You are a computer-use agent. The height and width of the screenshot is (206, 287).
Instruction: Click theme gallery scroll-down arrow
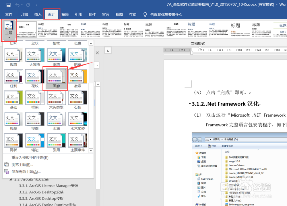91,151
